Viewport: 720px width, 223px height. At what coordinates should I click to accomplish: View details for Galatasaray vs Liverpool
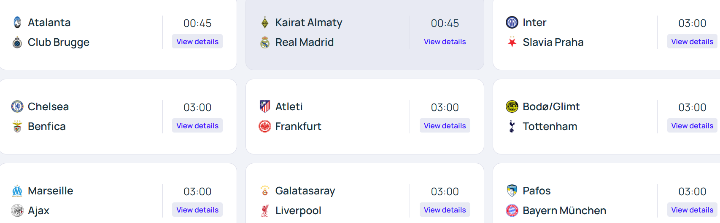[445, 210]
